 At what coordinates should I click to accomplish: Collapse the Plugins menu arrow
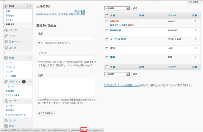pyautogui.click(x=30, y=82)
